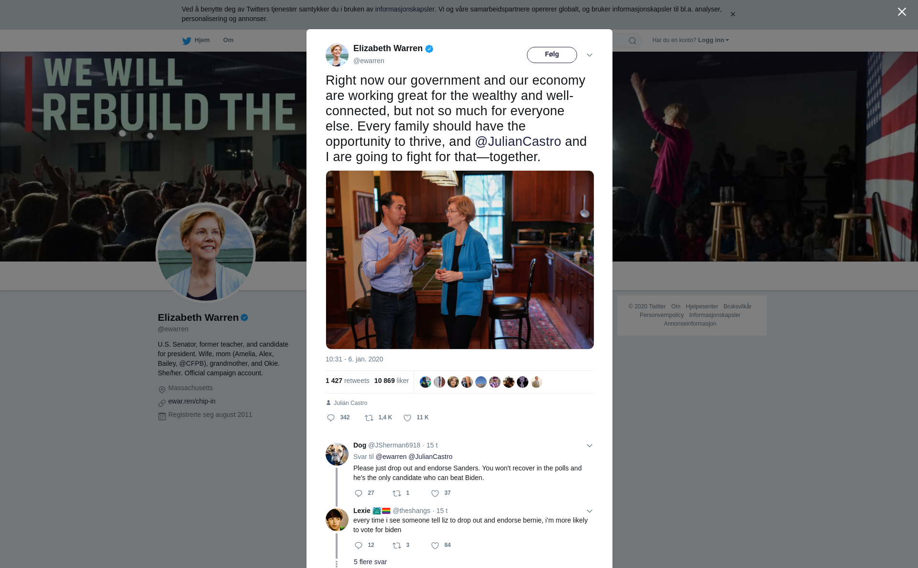The height and width of the screenshot is (568, 918).
Task: Click the Twitter bird Hjem icon
Action: pyautogui.click(x=186, y=41)
